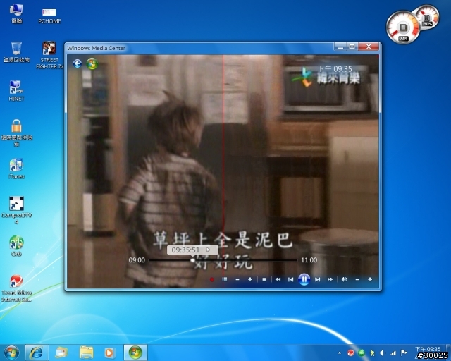Viewport: 451px width, 361px height.
Task: Maximize the Windows Media Center window
Action: pyautogui.click(x=352, y=47)
